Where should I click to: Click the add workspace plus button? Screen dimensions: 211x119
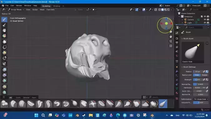pyautogui.click(x=63, y=6)
